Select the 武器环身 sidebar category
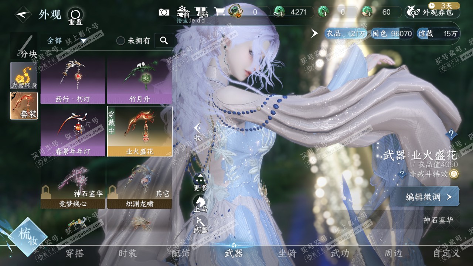Screen dimensions: 473x266 click(24, 76)
